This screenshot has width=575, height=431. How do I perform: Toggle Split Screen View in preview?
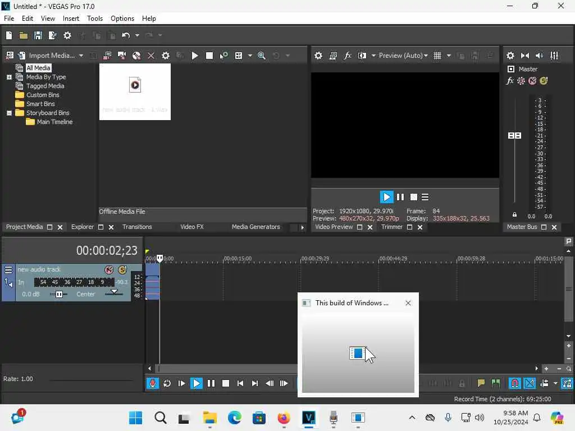[362, 56]
